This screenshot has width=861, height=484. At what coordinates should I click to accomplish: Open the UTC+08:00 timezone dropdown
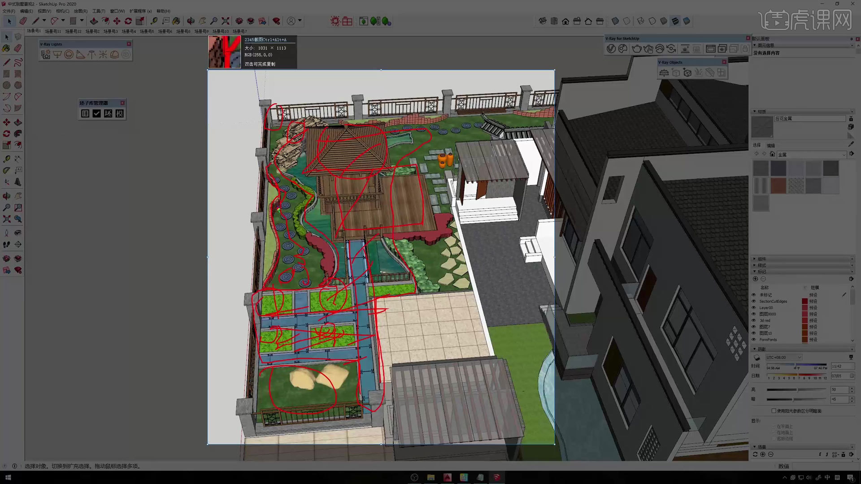click(783, 358)
